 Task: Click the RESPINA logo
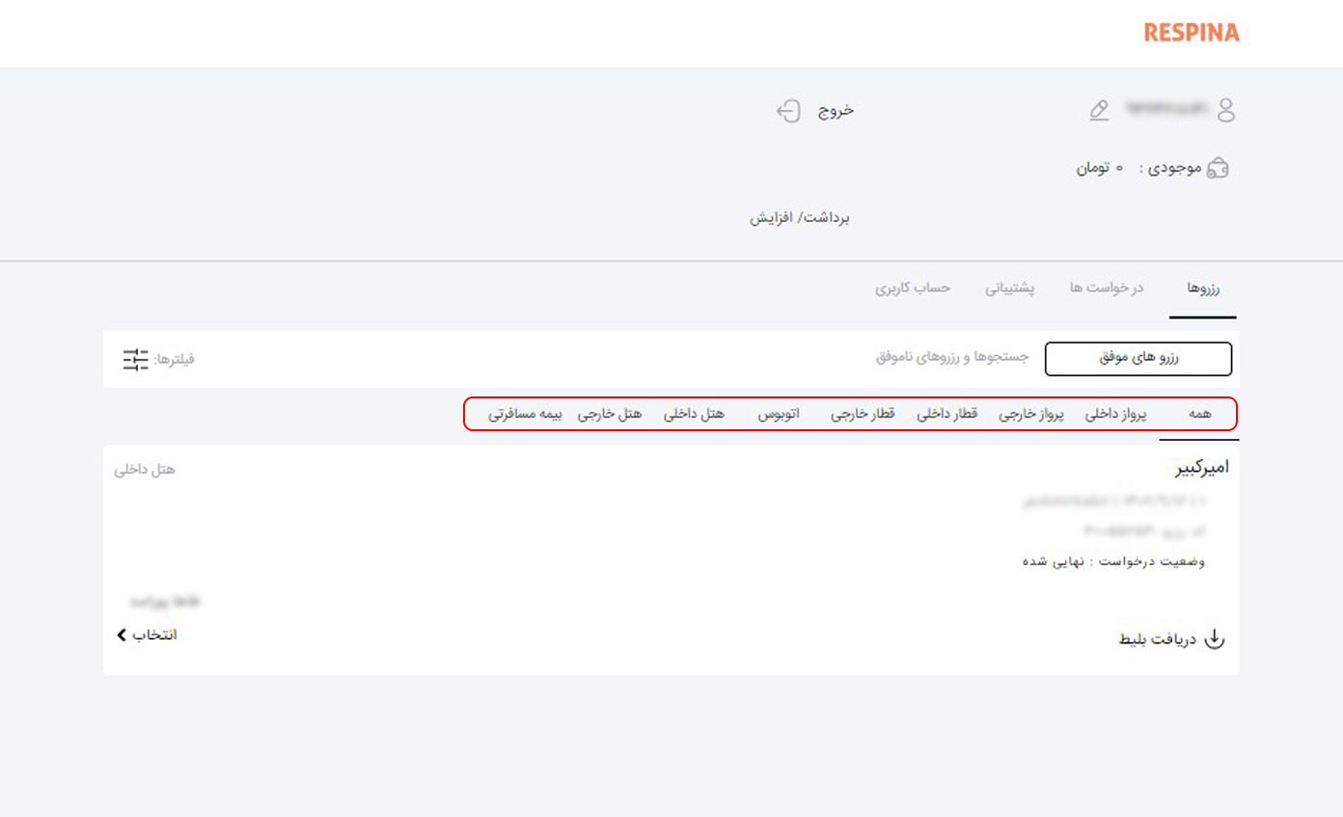[x=1191, y=33]
